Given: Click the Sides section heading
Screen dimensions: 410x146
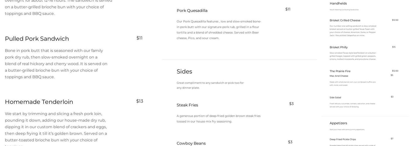Looking at the screenshot, I should click(184, 72).
